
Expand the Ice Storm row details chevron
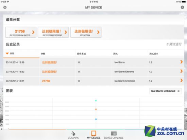coord(182,62)
